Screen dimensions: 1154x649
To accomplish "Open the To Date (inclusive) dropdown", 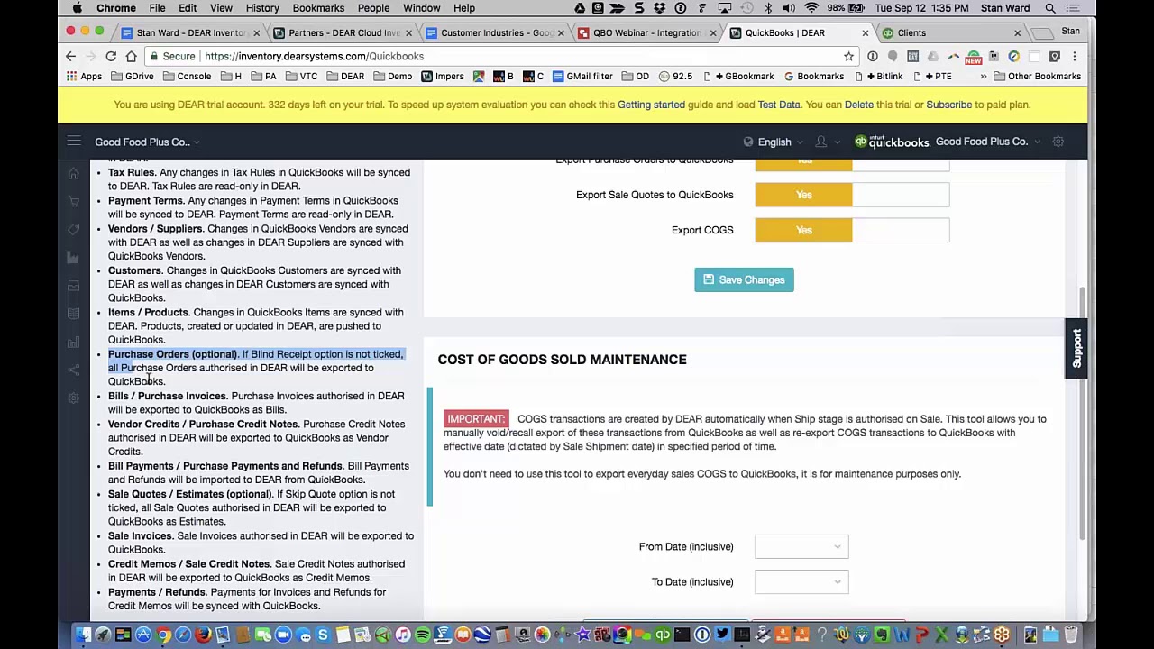I will click(801, 581).
